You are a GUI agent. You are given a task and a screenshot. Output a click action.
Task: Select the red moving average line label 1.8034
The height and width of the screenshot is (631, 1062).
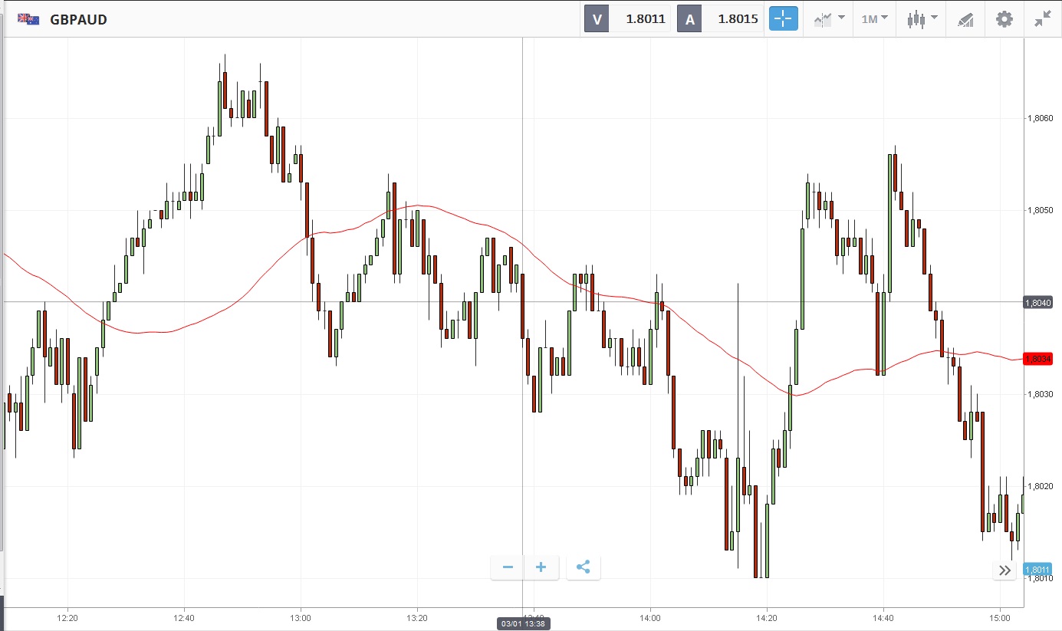[x=1037, y=359]
